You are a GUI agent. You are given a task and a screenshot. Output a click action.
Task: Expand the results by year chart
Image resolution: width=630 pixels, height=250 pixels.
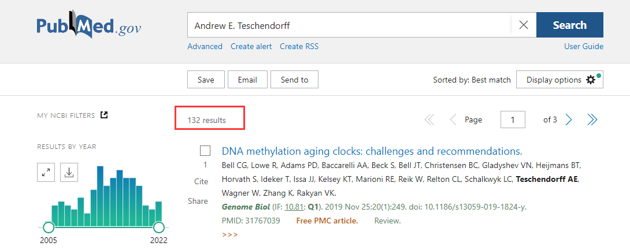coord(46,173)
